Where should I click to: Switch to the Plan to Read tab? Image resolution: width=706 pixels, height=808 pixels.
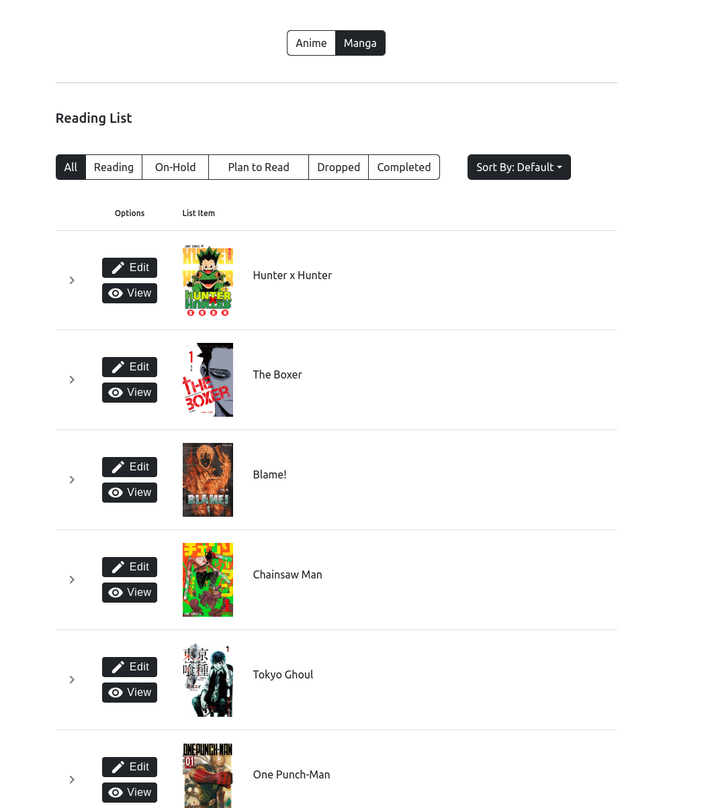259,167
